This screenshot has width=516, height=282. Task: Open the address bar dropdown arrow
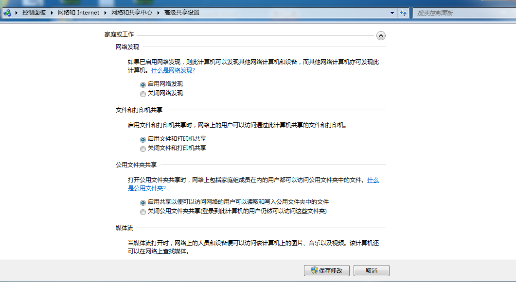[x=391, y=13]
